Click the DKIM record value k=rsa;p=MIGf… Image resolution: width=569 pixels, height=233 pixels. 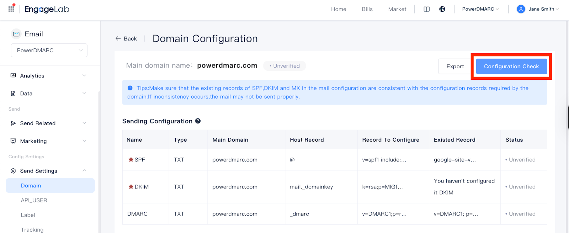pos(382,187)
